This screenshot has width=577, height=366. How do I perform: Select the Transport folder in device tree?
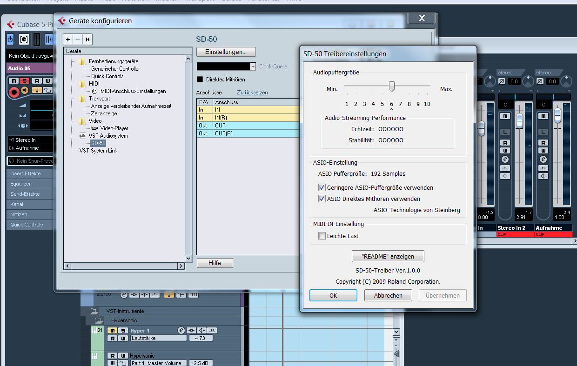[99, 99]
